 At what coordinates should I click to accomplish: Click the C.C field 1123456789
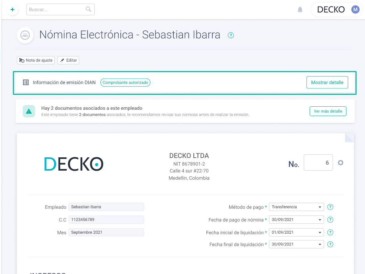tap(106, 220)
